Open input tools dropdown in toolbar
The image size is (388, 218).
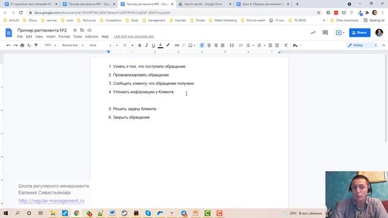tap(296, 45)
